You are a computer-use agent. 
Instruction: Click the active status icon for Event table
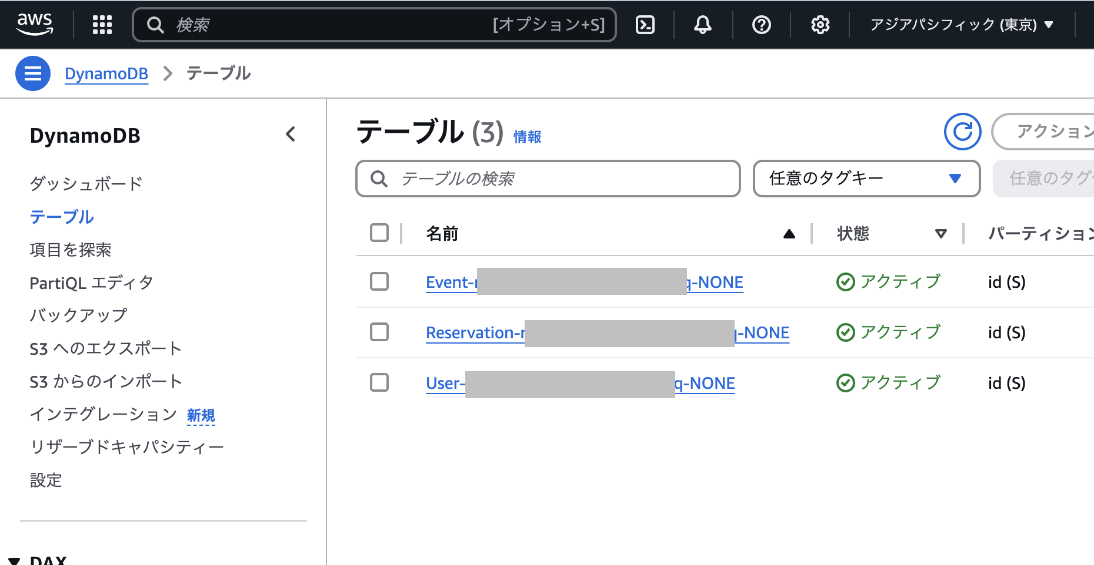click(x=846, y=282)
